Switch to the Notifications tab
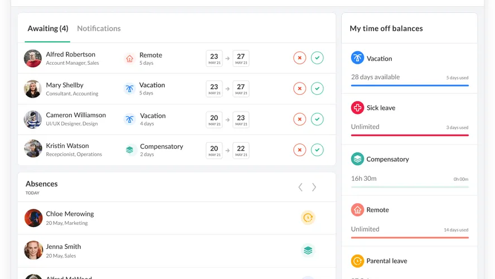495x279 pixels. pos(99,28)
